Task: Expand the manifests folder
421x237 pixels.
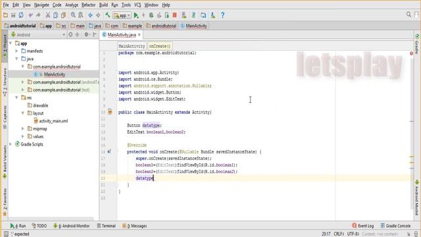Action: point(16,51)
